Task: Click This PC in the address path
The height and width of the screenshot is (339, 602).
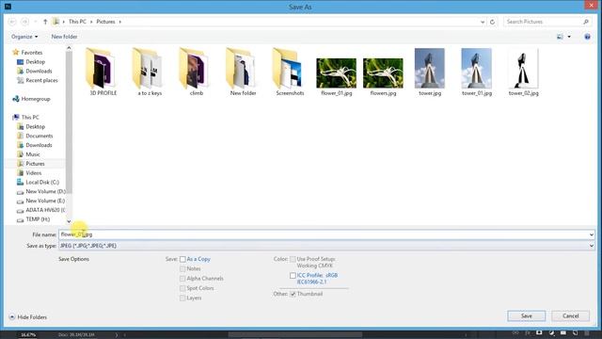Action: click(77, 22)
